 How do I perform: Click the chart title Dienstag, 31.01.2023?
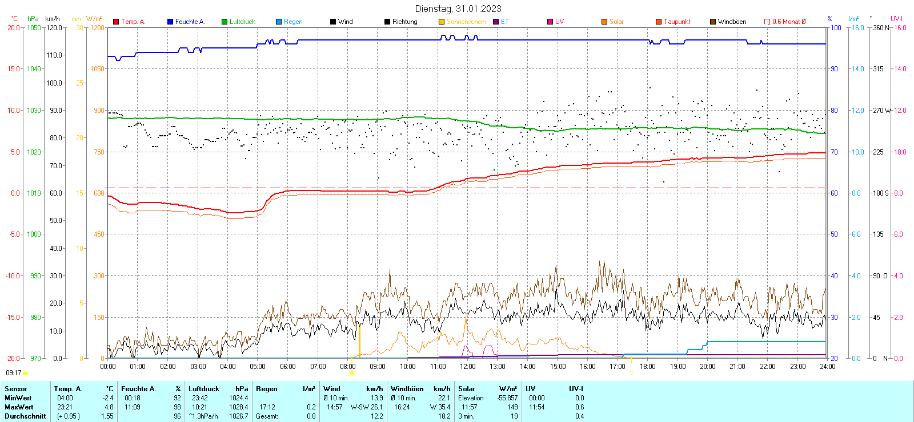[458, 9]
